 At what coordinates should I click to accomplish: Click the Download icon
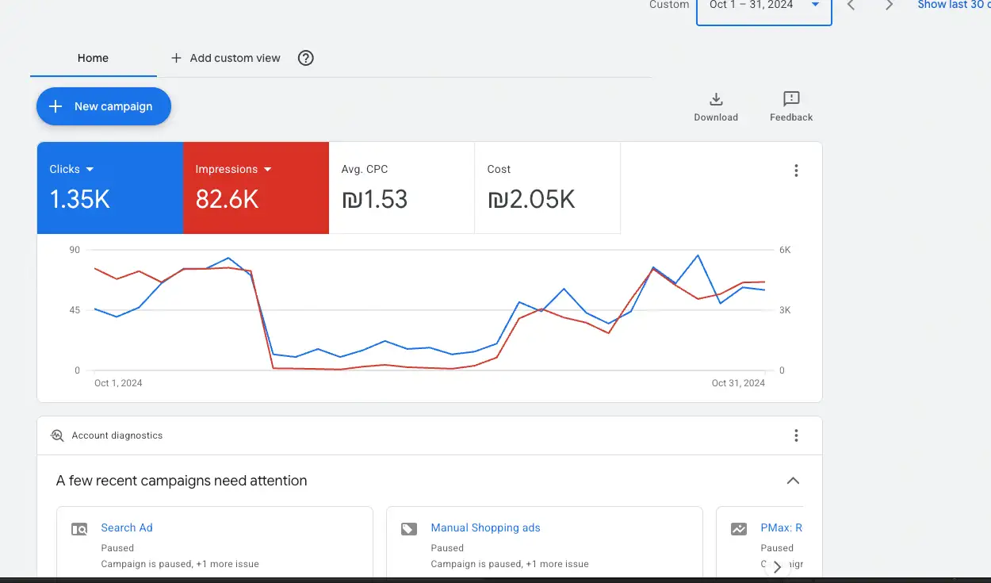[716, 100]
